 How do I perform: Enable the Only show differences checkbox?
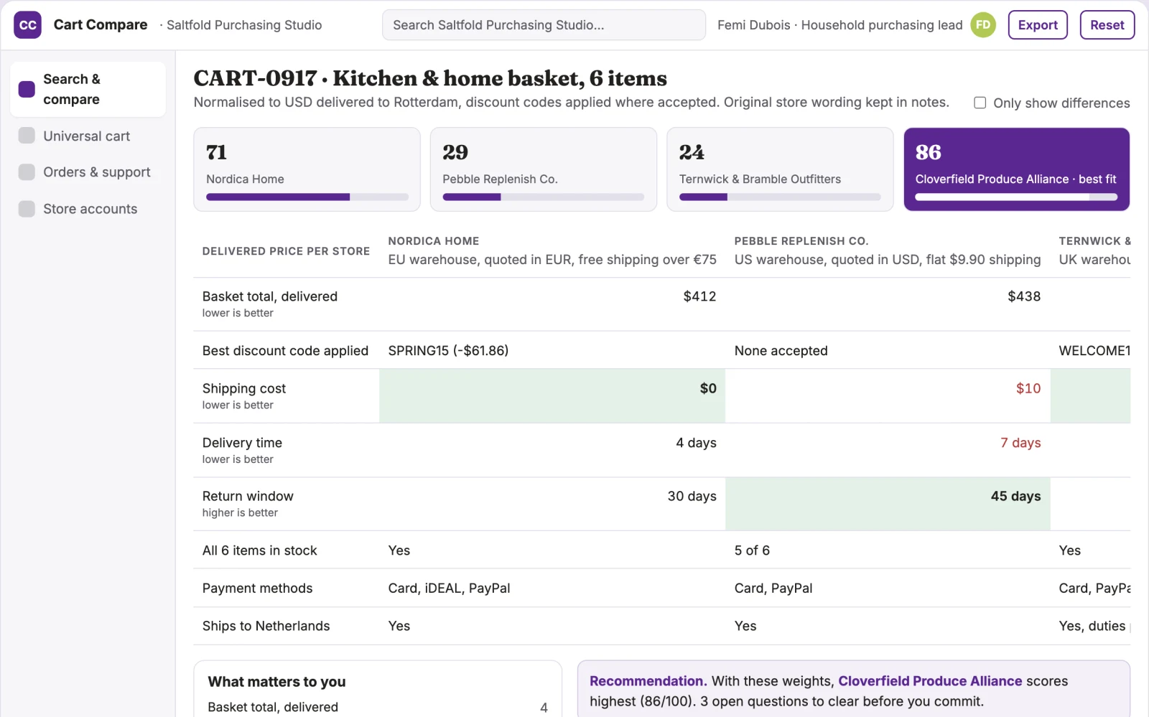click(x=980, y=103)
